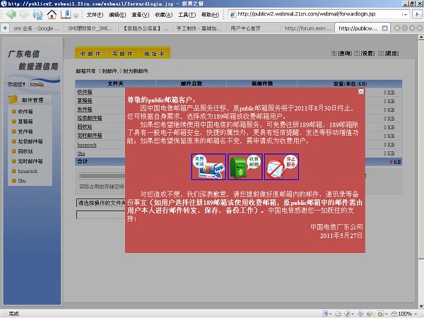The image size is (424, 318).
Task: Click tab bar scroll-right round icon
Action: coord(412,28)
